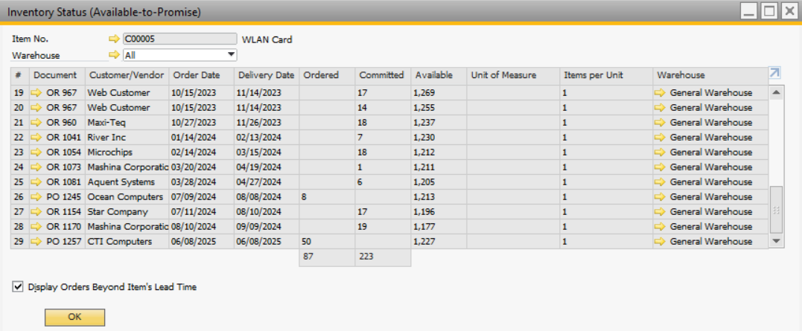The height and width of the screenshot is (331, 802).
Task: Open warehouse link arrow in row 19
Action: click(x=661, y=93)
